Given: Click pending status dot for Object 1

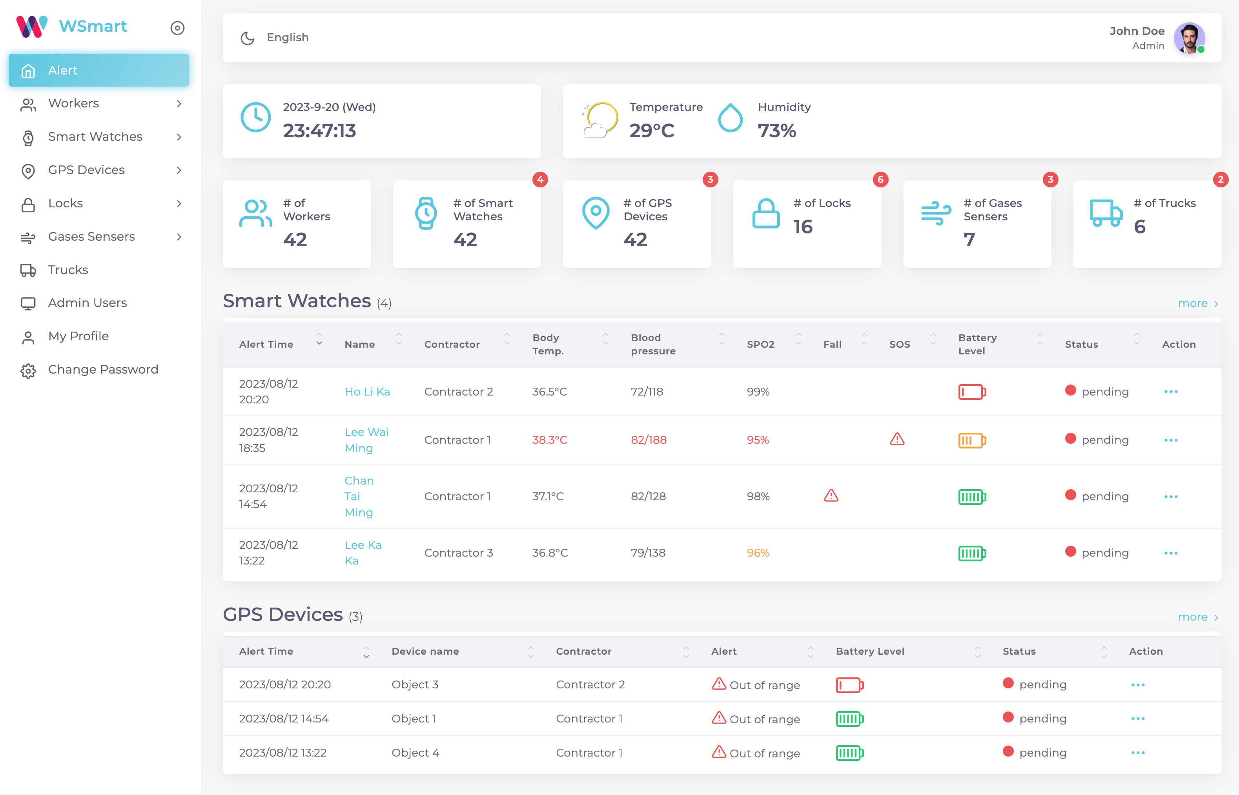Looking at the screenshot, I should (x=1008, y=717).
